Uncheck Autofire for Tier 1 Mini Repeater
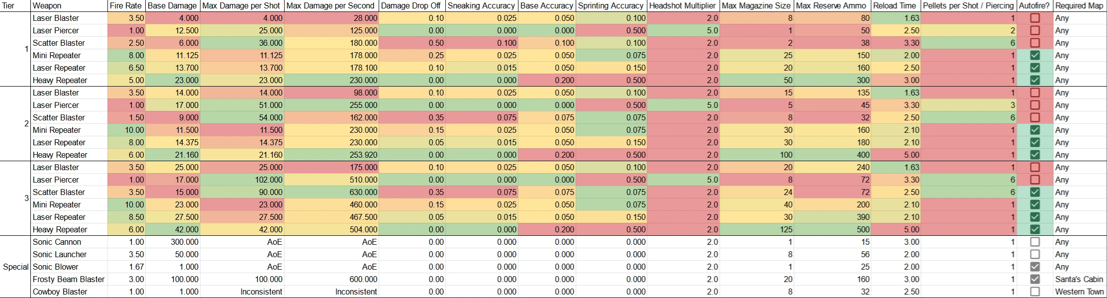Image resolution: width=1107 pixels, height=298 pixels. pyautogui.click(x=1035, y=55)
